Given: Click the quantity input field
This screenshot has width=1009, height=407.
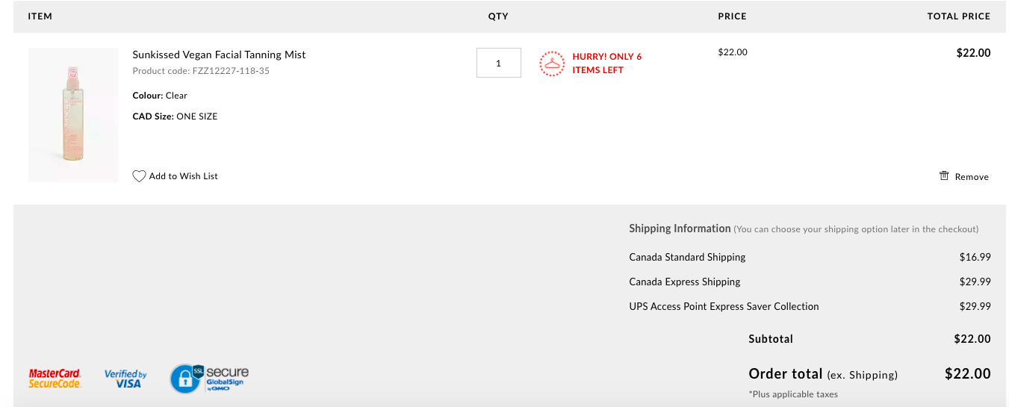Looking at the screenshot, I should (499, 63).
